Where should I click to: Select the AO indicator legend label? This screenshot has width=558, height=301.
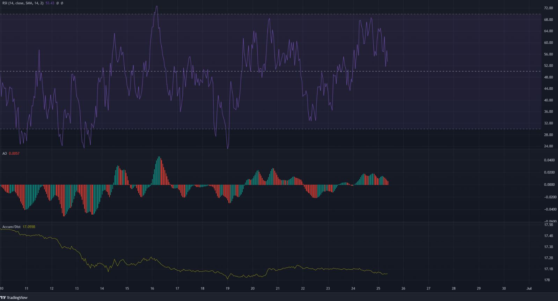coord(5,153)
